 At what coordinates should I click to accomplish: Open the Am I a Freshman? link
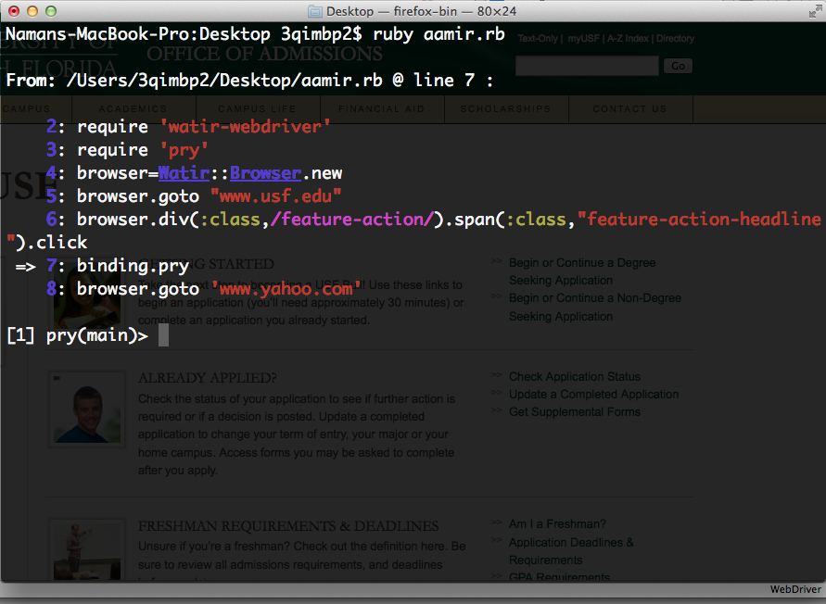click(x=557, y=524)
